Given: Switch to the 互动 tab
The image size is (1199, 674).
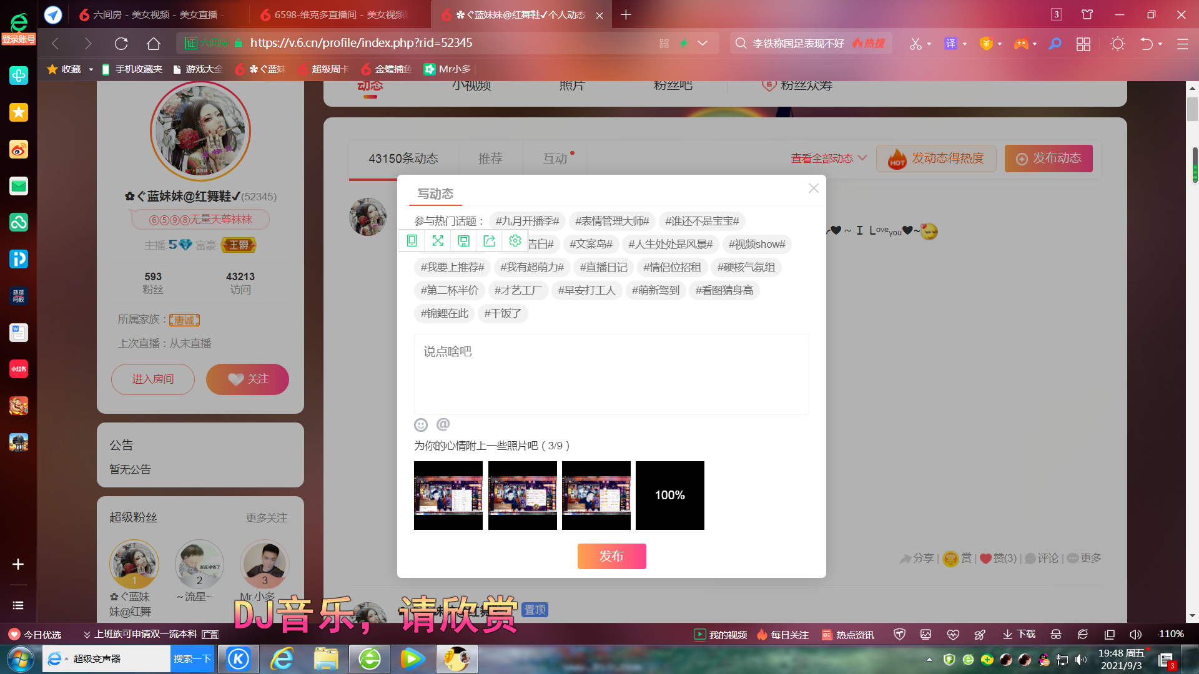Looking at the screenshot, I should point(555,159).
